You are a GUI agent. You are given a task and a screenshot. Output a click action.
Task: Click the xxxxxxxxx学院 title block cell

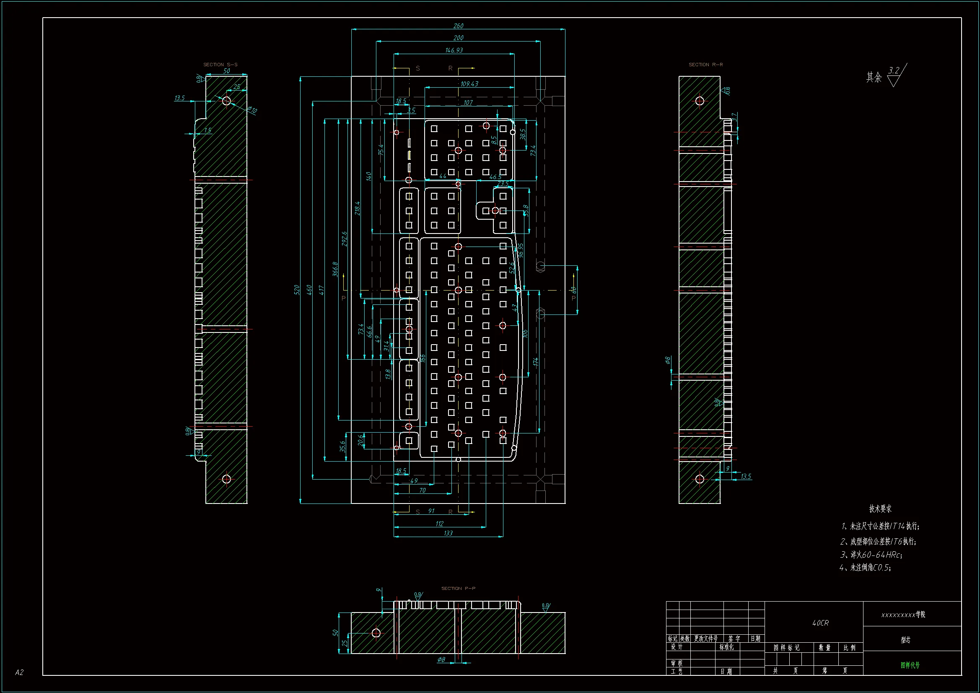903,615
